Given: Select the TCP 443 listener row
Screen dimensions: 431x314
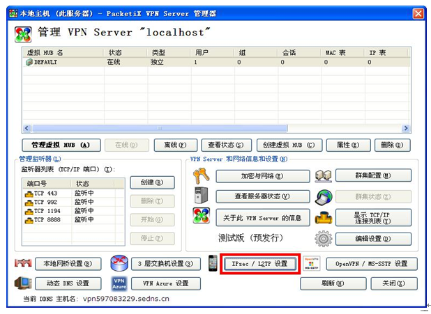Looking at the screenshot, I should (73, 194).
